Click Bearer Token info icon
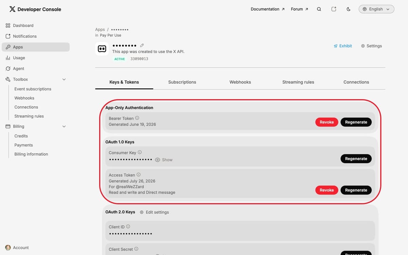The height and width of the screenshot is (255, 408). point(137,118)
